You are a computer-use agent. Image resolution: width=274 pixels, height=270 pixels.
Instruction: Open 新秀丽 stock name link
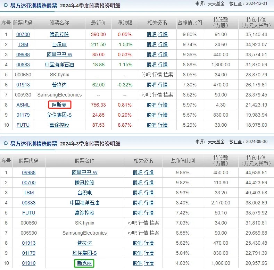tap(85, 263)
